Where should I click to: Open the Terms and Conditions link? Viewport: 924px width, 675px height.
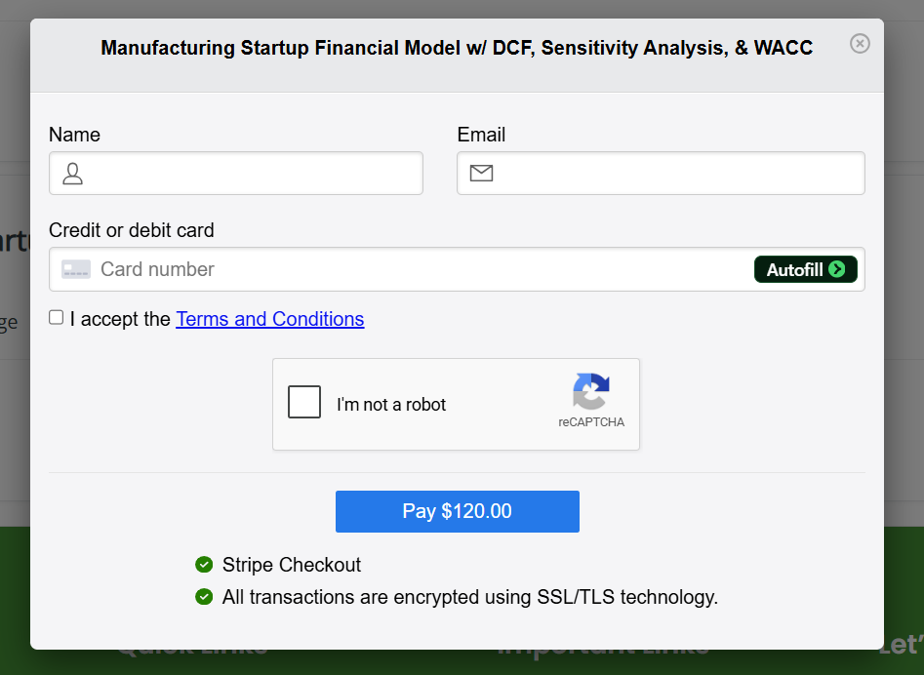(x=270, y=319)
